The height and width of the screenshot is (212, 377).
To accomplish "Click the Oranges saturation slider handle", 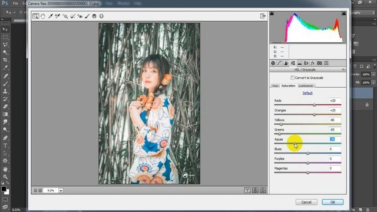I will [x=314, y=115].
